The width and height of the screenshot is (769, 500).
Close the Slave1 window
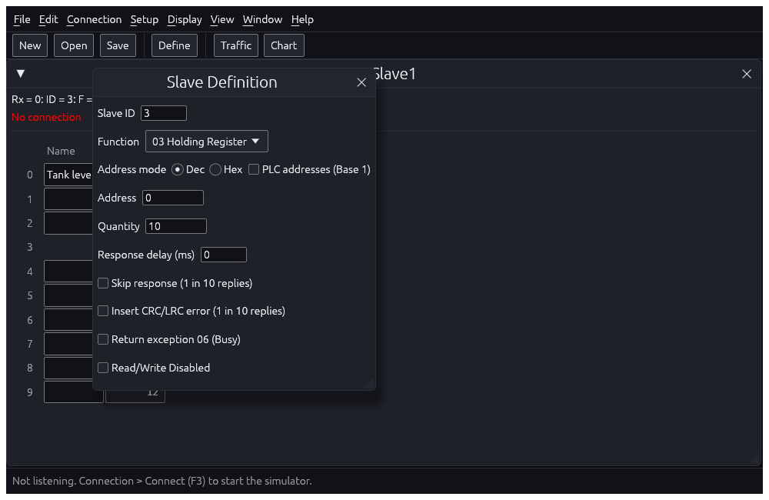pos(747,74)
